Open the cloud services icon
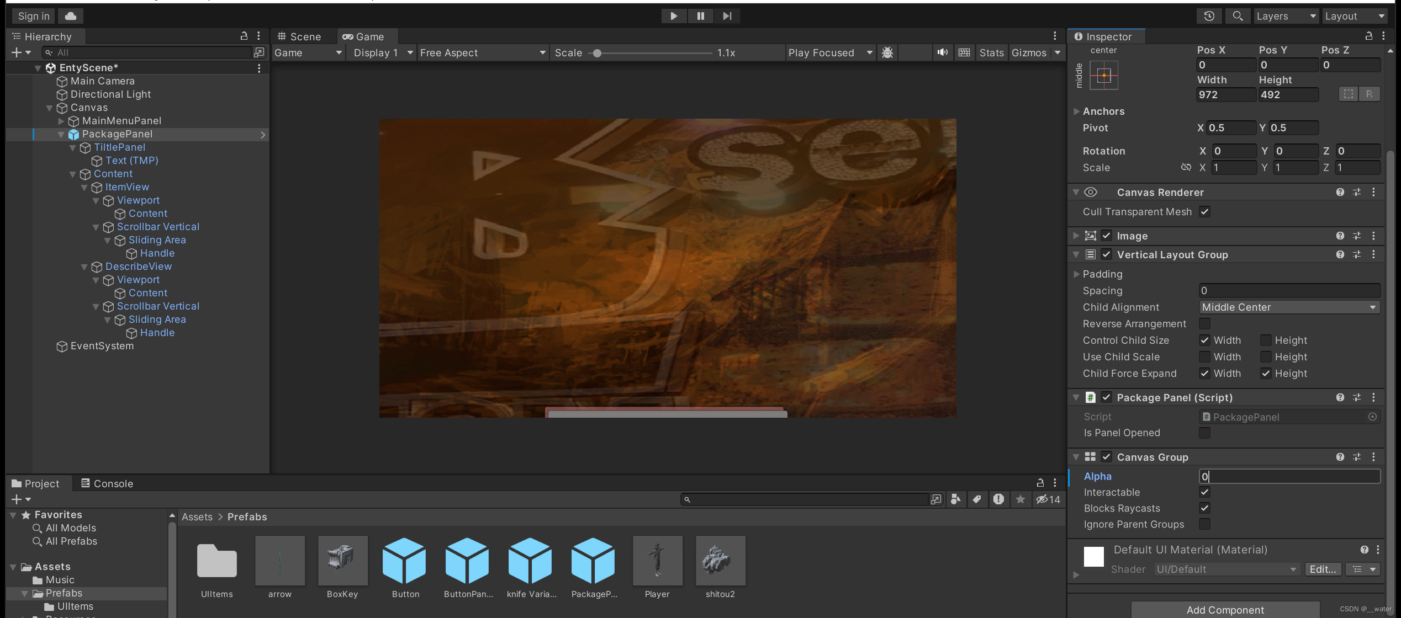Image resolution: width=1401 pixels, height=618 pixels. click(71, 16)
